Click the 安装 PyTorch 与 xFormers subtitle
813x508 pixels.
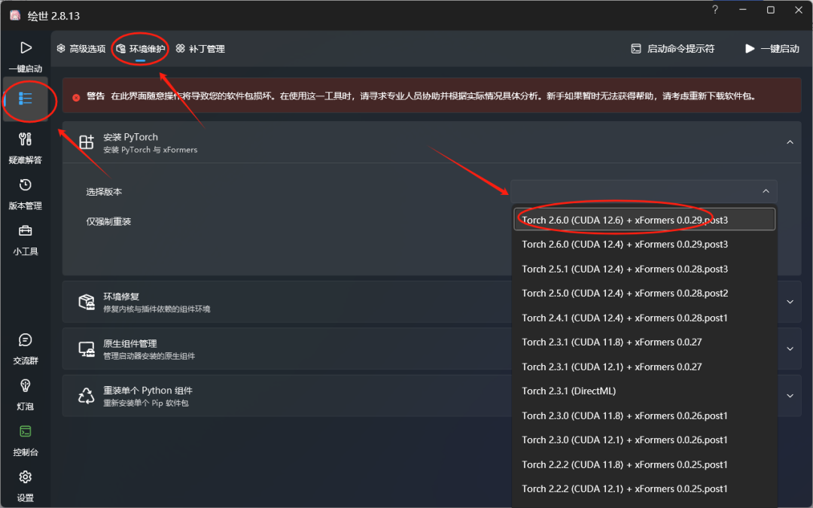[151, 150]
